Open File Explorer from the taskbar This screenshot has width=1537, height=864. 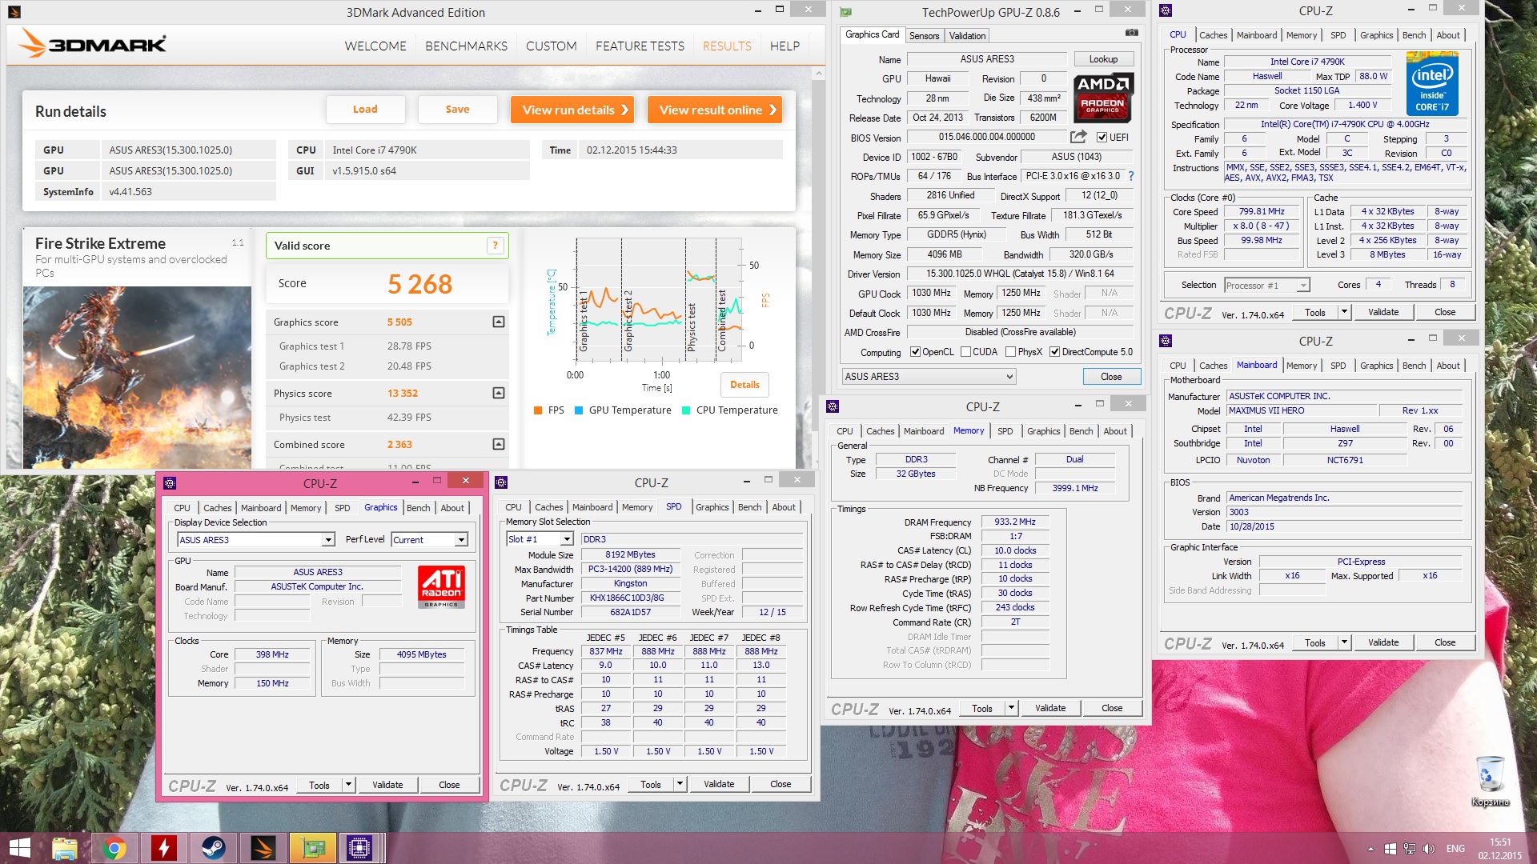coord(65,848)
